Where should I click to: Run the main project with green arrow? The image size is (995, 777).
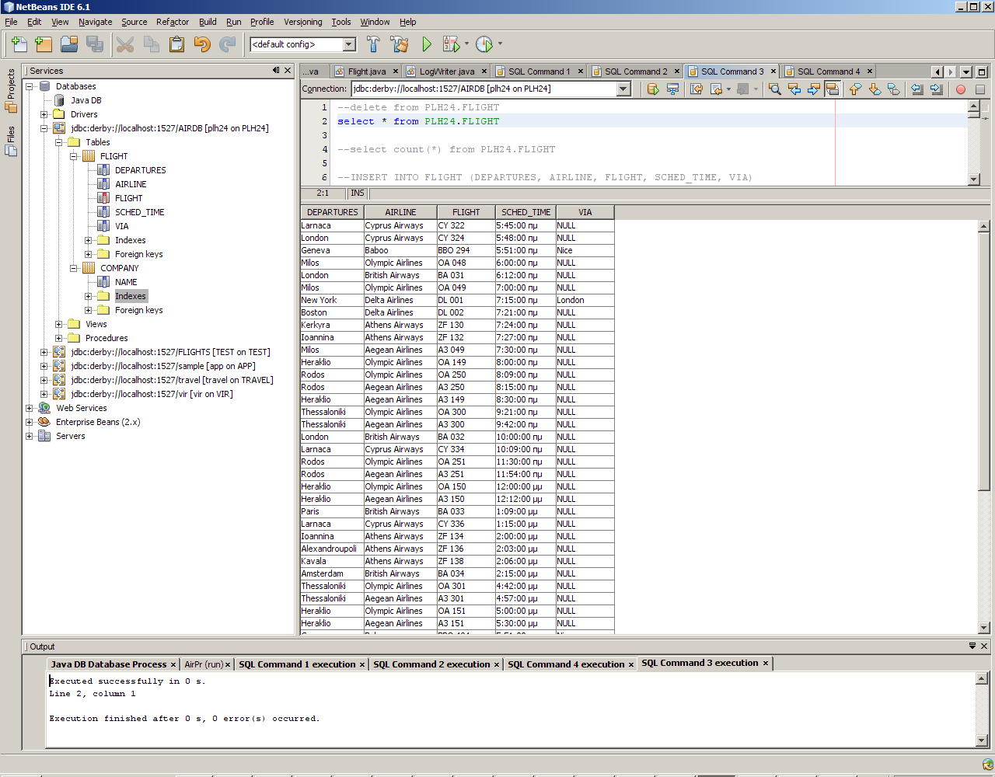[427, 44]
